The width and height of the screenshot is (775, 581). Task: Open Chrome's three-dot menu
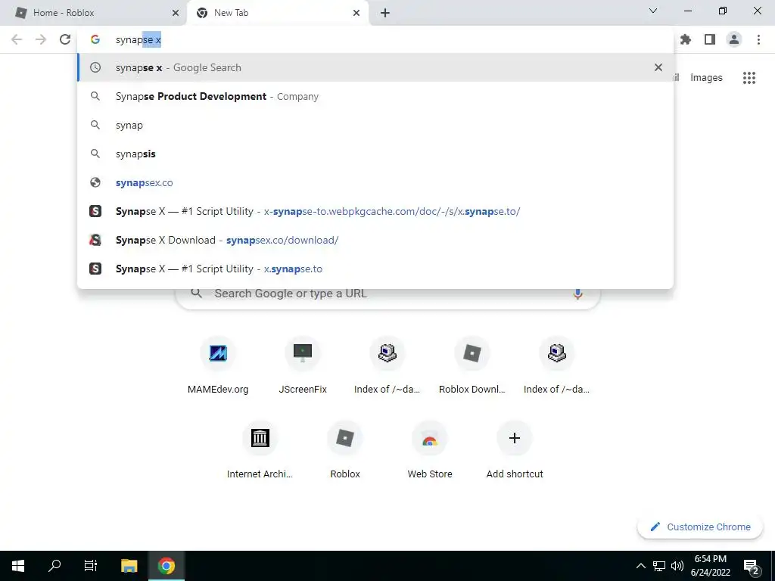pyautogui.click(x=758, y=39)
